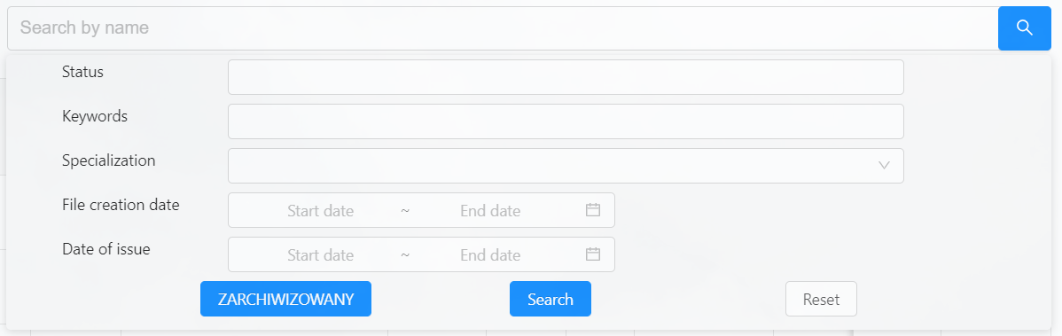Click the magnifying glass search icon button
Image resolution: width=1062 pixels, height=336 pixels.
click(1024, 27)
